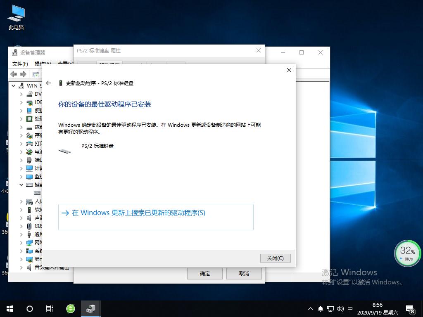
Task: Select the 鼠标 (Mice) device icon
Action: 30,226
